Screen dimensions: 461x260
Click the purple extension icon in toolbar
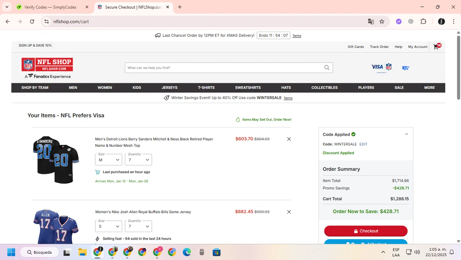tap(399, 21)
